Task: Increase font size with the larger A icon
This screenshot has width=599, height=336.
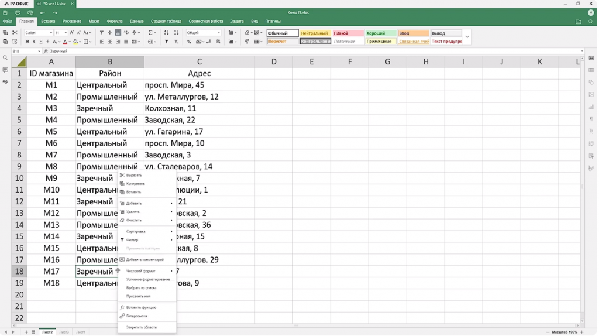Action: (71, 33)
